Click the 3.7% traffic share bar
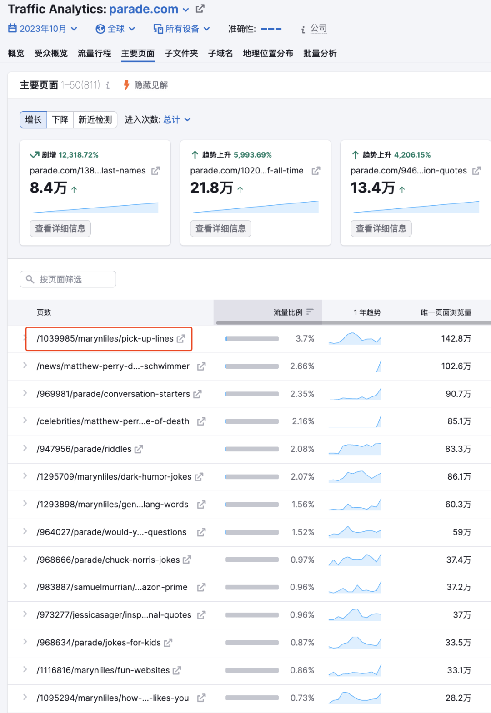The width and height of the screenshot is (491, 713). tap(252, 339)
